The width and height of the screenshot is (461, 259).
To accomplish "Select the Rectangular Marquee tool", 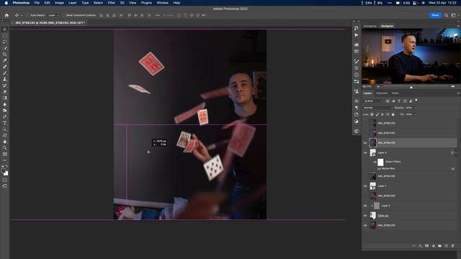I will (5, 35).
